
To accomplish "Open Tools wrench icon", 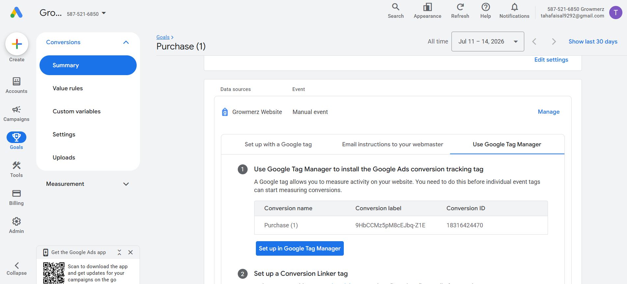I will pyautogui.click(x=16, y=165).
